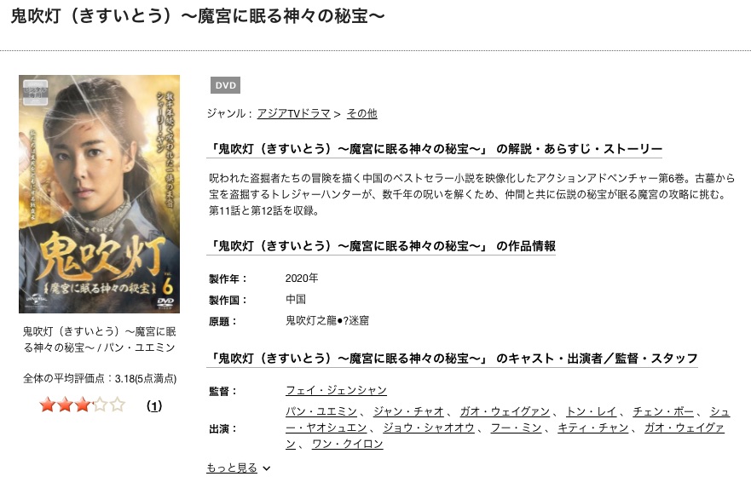Open cast member チェン・ボー link
Screen dimensions: 751x488
[x=663, y=411]
